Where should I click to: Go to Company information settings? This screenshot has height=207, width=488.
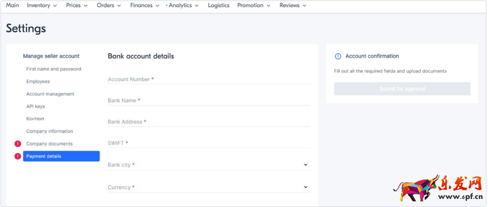[x=50, y=131]
